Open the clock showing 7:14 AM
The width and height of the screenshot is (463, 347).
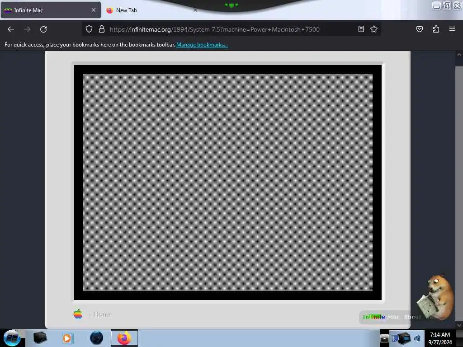tap(440, 338)
